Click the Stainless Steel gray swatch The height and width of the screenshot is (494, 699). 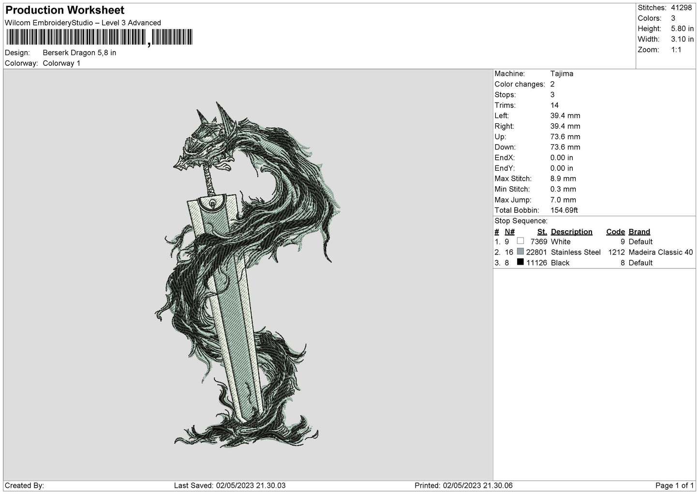(x=520, y=252)
